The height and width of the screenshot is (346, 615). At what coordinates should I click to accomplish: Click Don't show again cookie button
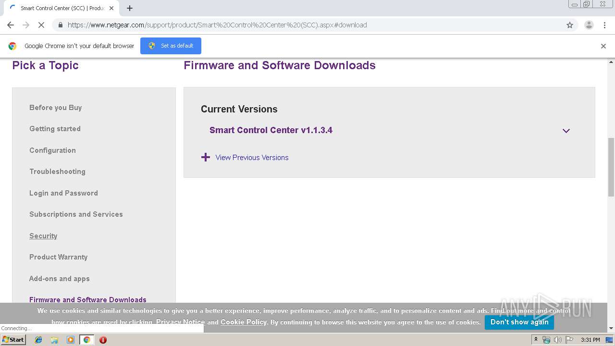pos(519,322)
